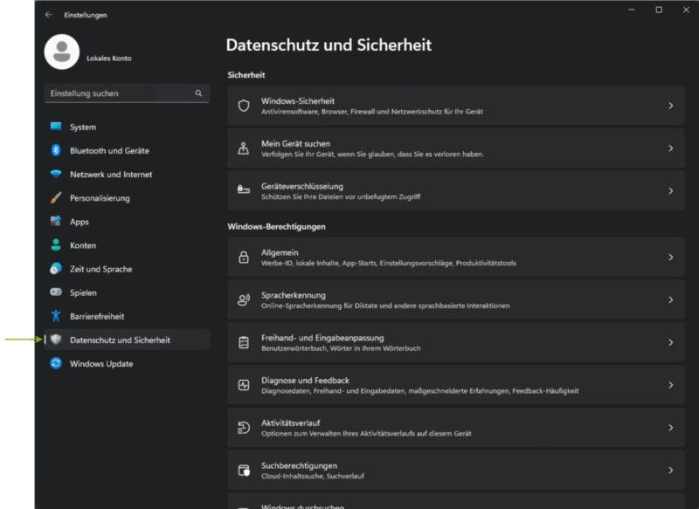Click the magnifier icon in the search box

198,93
